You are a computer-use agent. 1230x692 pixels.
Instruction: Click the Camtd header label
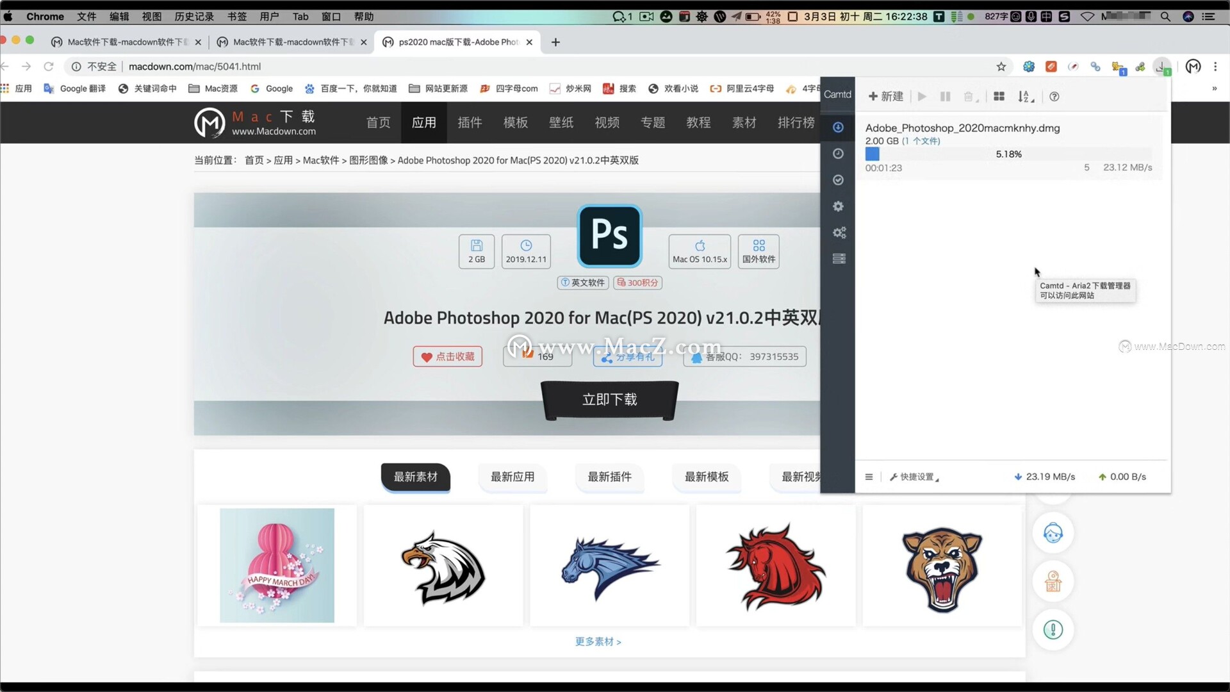[x=837, y=94]
